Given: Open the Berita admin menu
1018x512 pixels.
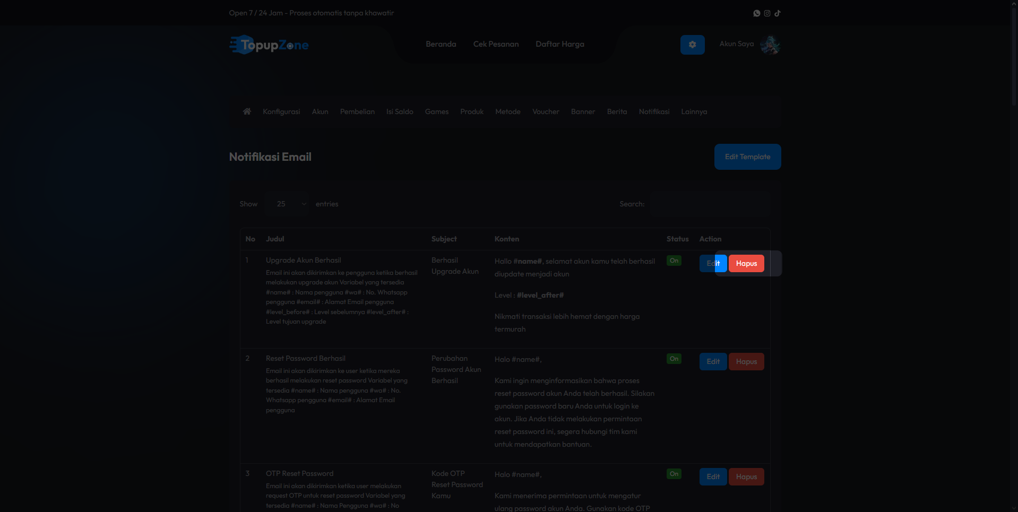Looking at the screenshot, I should (x=617, y=111).
